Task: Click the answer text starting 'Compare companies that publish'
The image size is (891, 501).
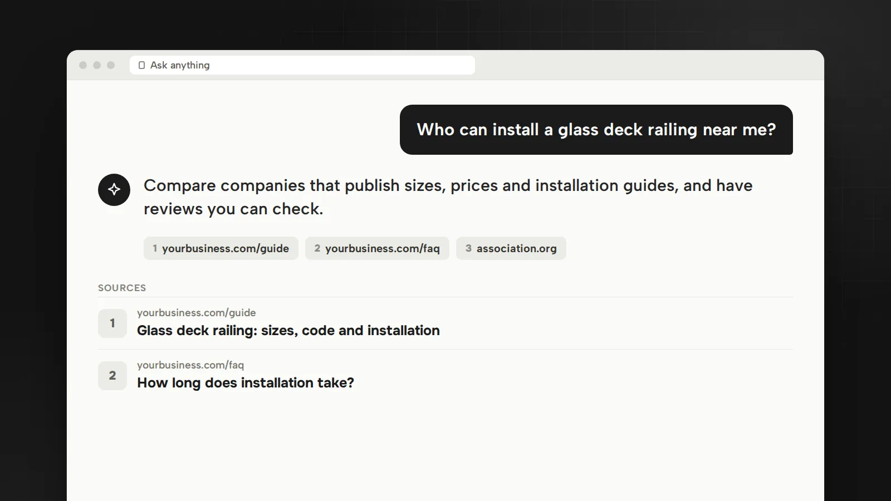Action: click(x=448, y=197)
